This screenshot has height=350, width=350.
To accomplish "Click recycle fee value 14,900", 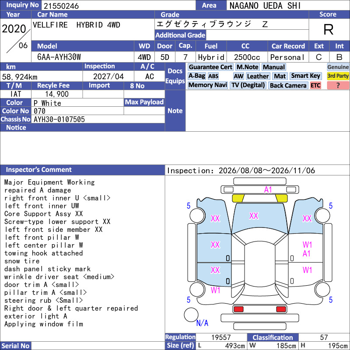I will (57, 94).
